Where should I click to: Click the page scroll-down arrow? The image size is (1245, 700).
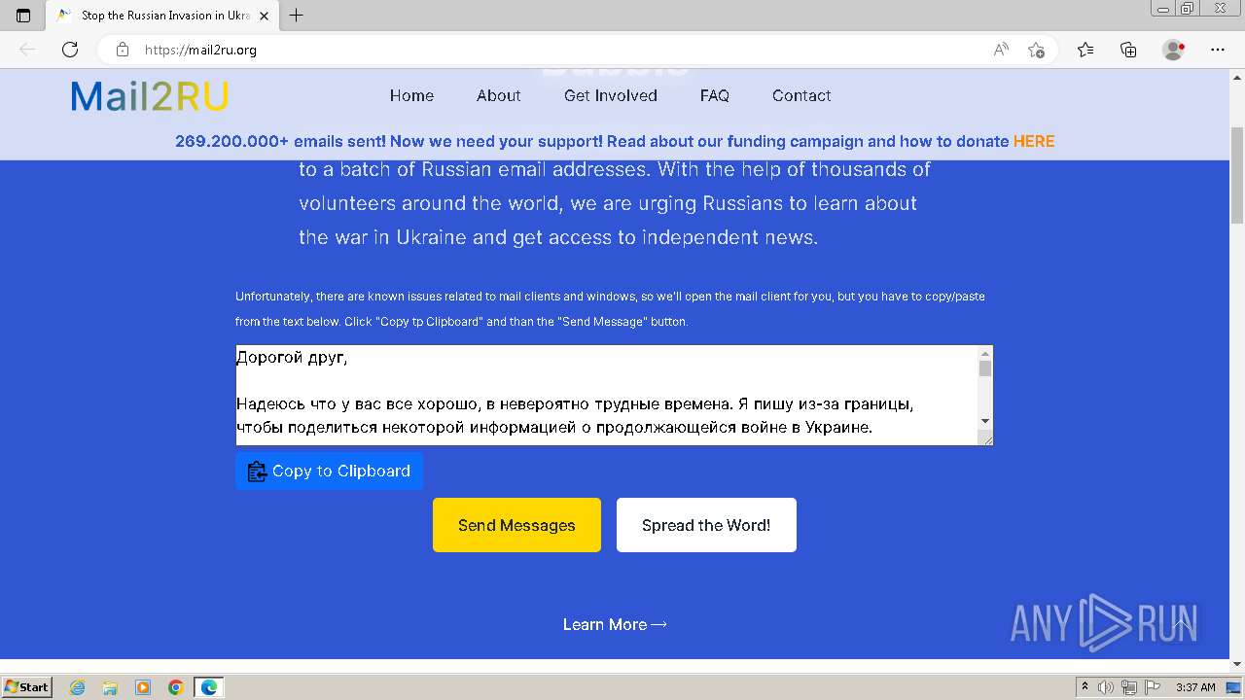(x=1237, y=665)
